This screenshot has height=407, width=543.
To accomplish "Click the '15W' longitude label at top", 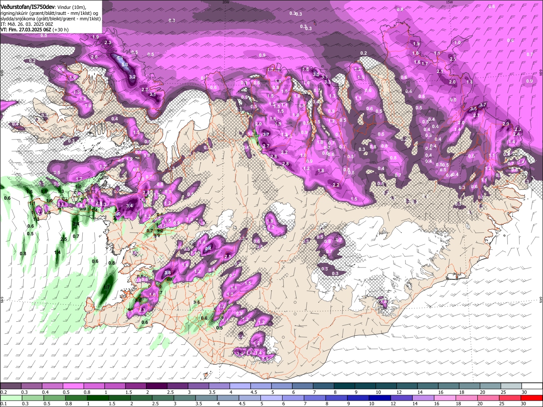I will (x=450, y=2).
